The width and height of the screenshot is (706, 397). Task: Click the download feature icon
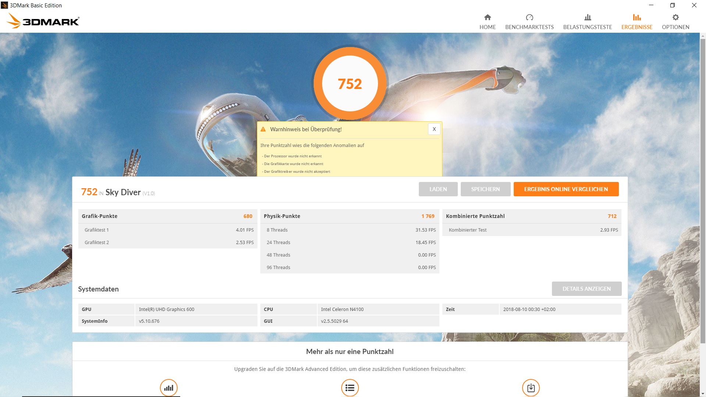point(531,387)
